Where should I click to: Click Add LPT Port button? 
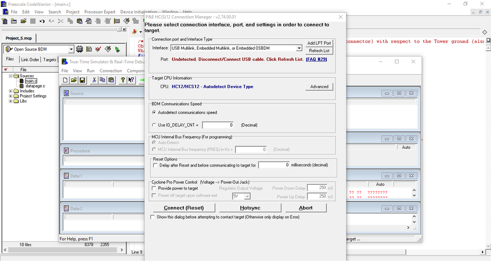[x=319, y=43]
